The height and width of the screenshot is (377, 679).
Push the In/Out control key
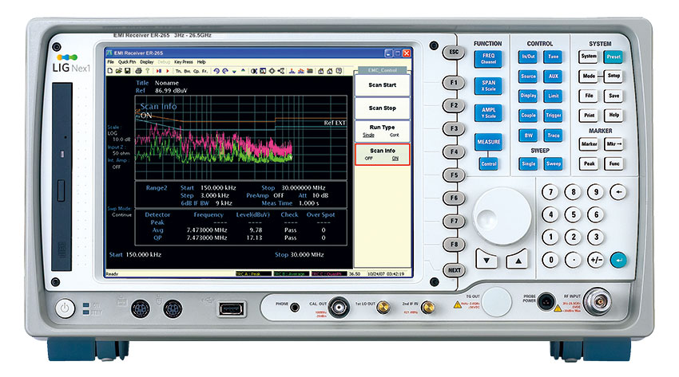pyautogui.click(x=528, y=57)
